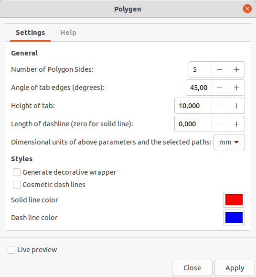This screenshot has width=256, height=277.
Task: Decrease the Number of Polygon Sides
Action: (x=220, y=69)
